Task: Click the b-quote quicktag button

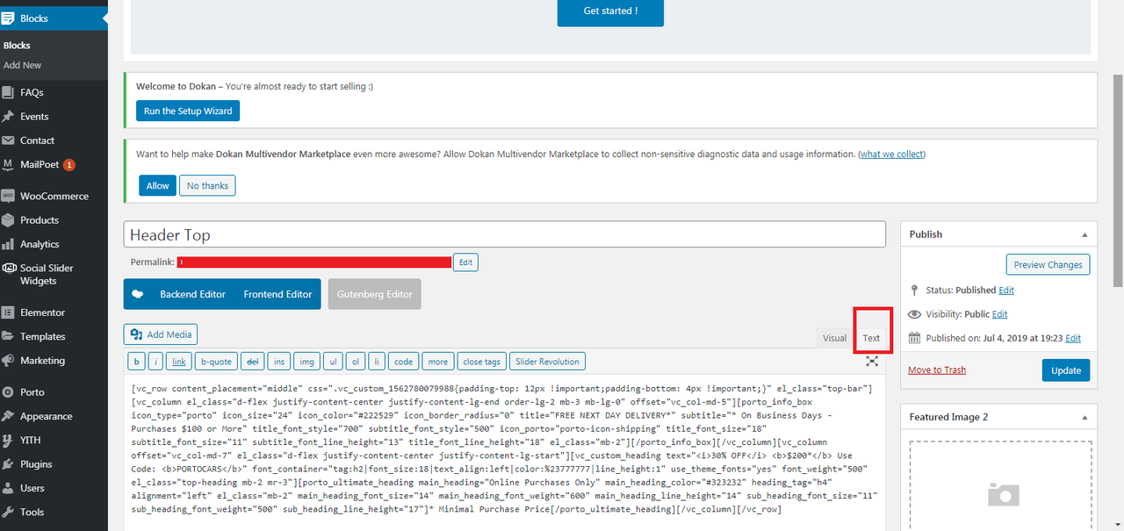Action: 216,362
